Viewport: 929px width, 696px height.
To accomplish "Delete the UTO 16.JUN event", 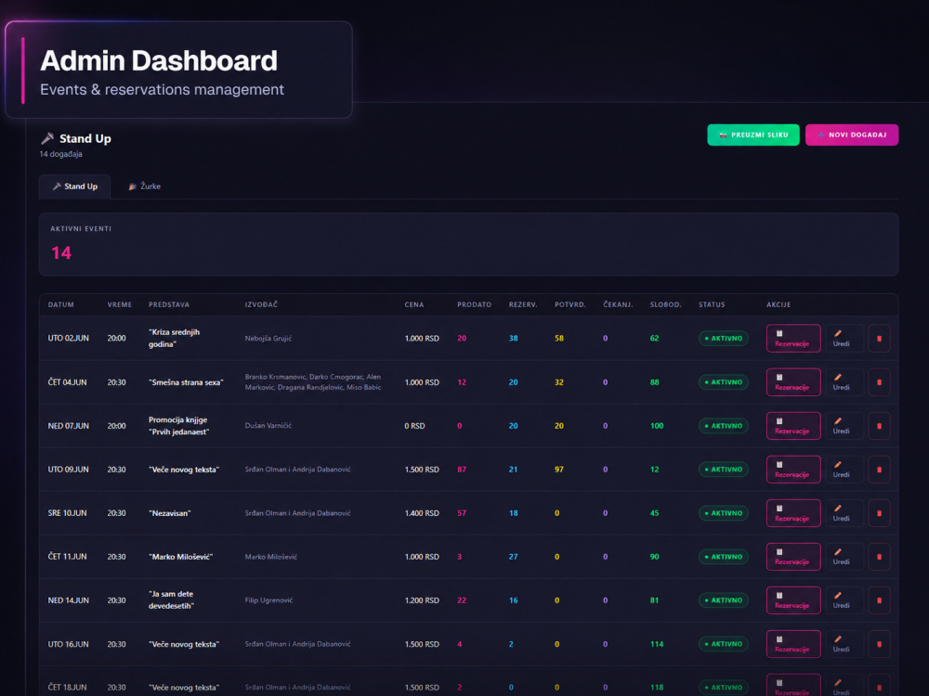I will tap(879, 645).
